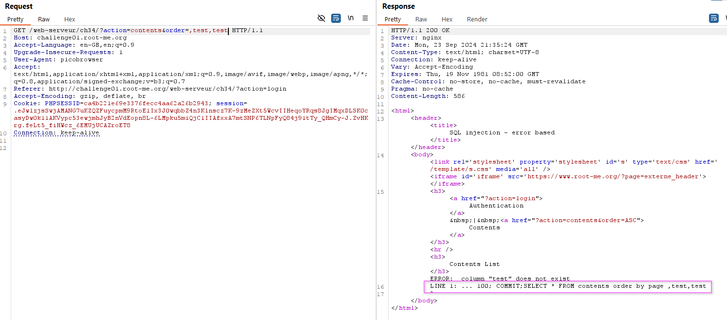
Task: Click the order parameter value ,test,test
Action: [208, 30]
